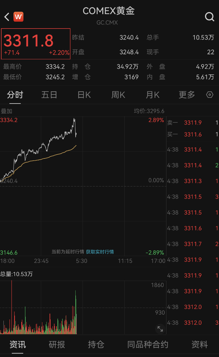The image size is (219, 357).
Task: Tap the current price 3311.8
Action: coord(29,41)
